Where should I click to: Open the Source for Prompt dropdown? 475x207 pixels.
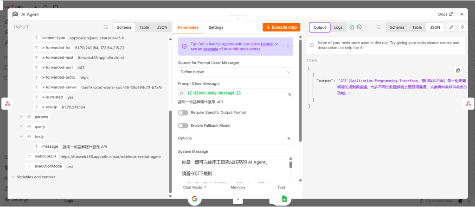pyautogui.click(x=235, y=72)
